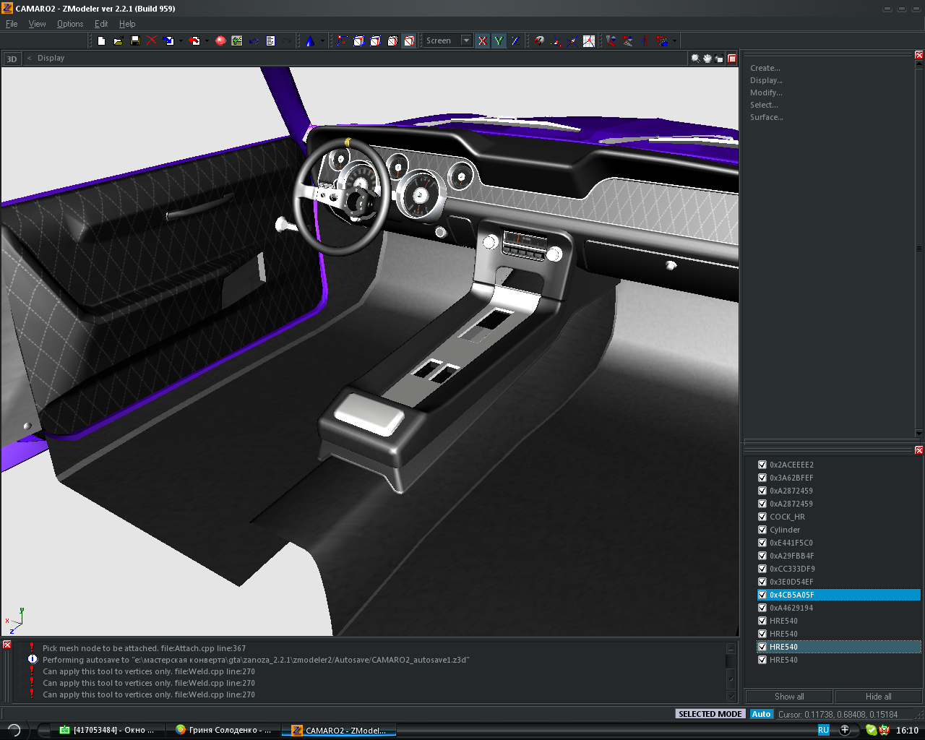Toggle the Y axis lock
The height and width of the screenshot is (740, 925).
pos(499,41)
